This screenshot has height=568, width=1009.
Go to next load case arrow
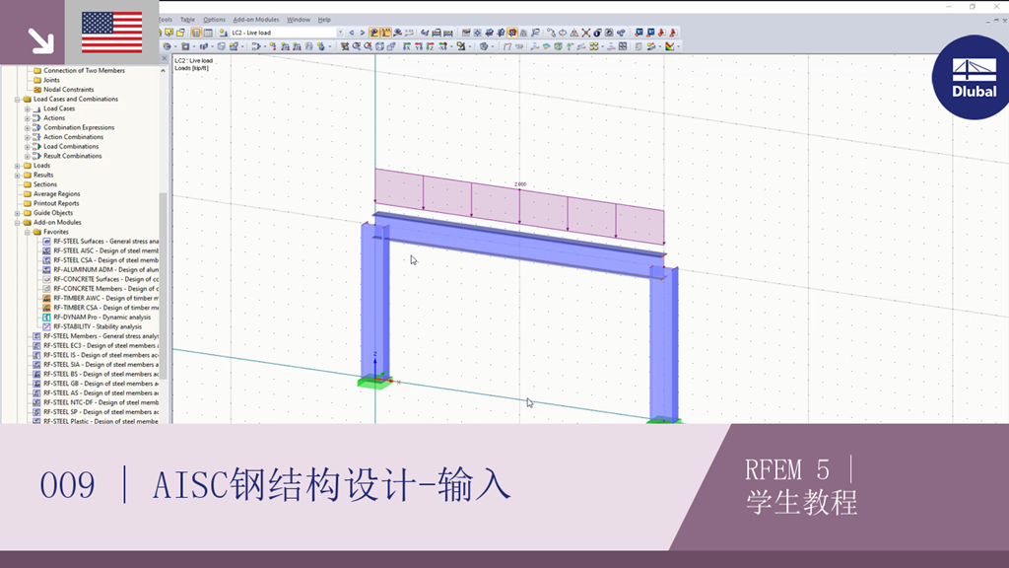click(363, 33)
